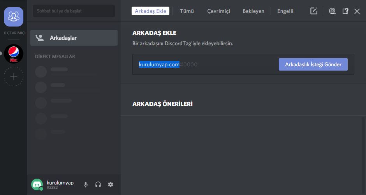Open the Home friends icon
The width and height of the screenshot is (366, 195).
click(14, 17)
